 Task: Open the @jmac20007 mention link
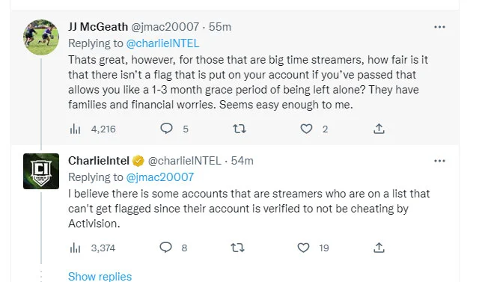pyautogui.click(x=159, y=177)
